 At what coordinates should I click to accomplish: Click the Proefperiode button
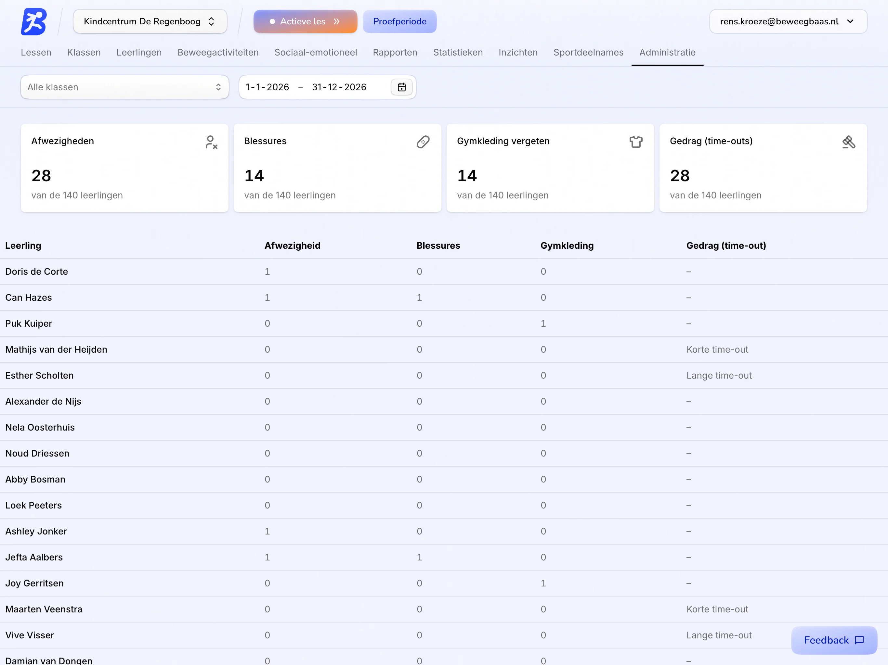[x=399, y=22]
